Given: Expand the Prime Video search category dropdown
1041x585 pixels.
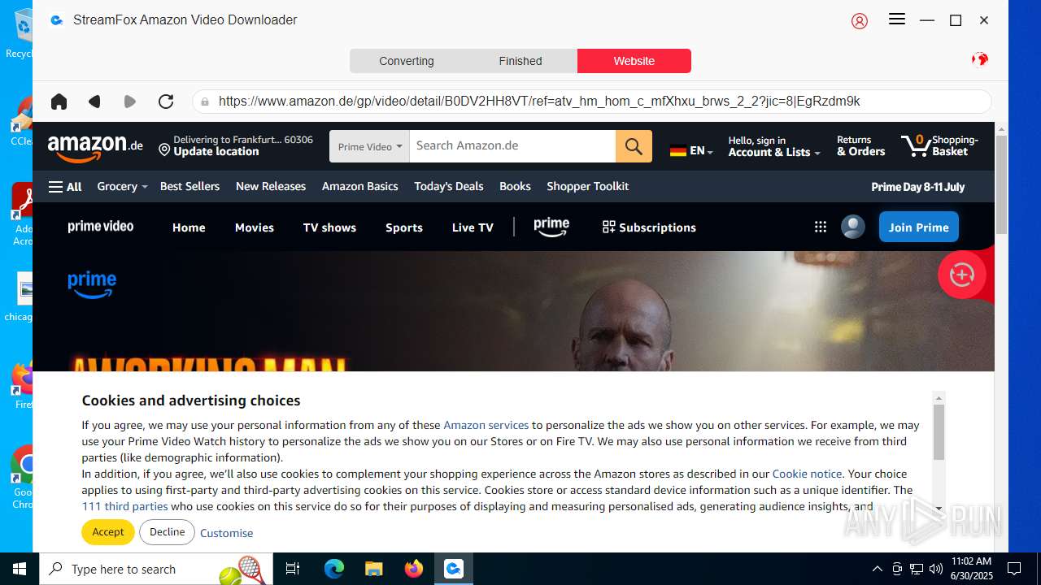Looking at the screenshot, I should point(369,146).
